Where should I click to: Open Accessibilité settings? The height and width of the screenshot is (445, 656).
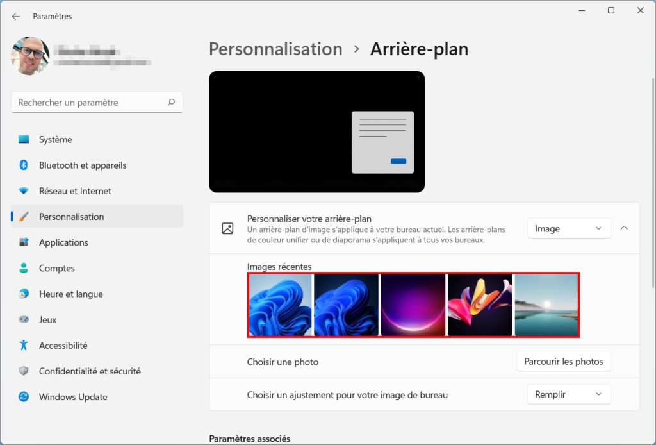(97, 346)
